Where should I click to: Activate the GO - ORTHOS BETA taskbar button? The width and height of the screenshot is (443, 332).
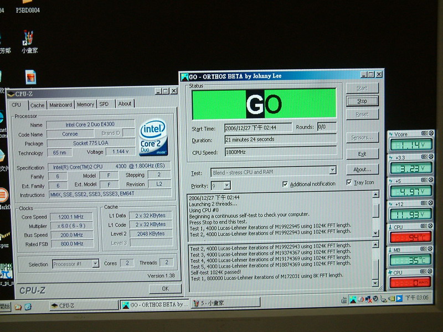155,305
